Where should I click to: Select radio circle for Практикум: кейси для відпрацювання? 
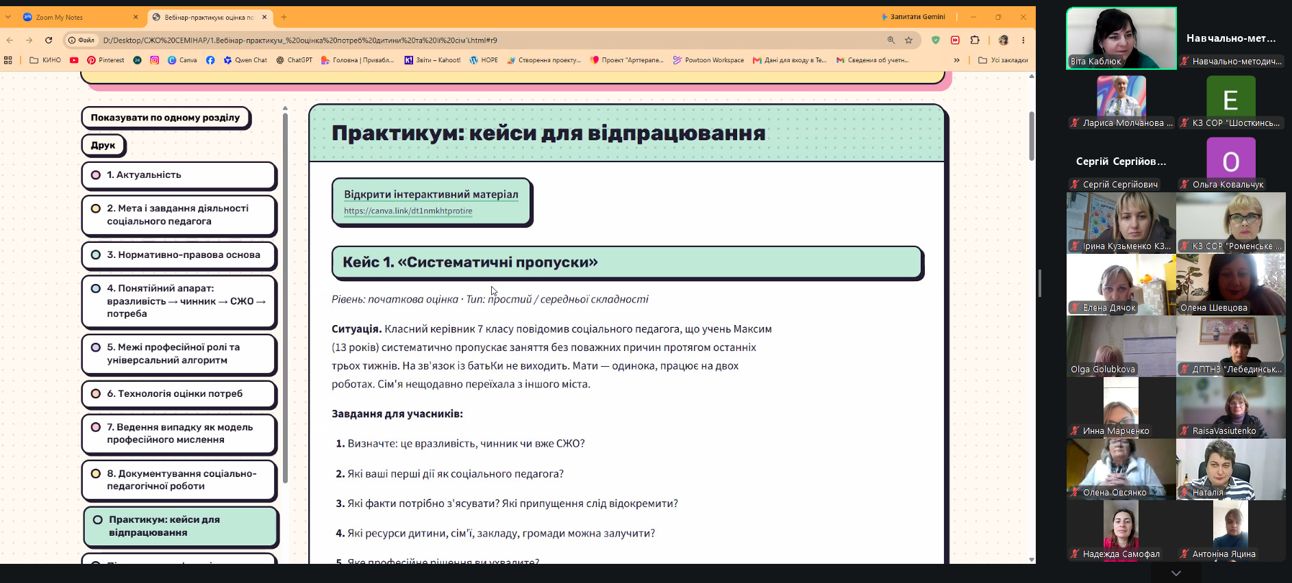click(98, 520)
